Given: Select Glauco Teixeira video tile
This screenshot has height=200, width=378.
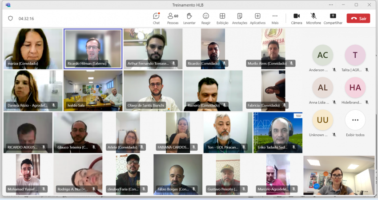Looking at the screenshot, I should pos(78,132).
